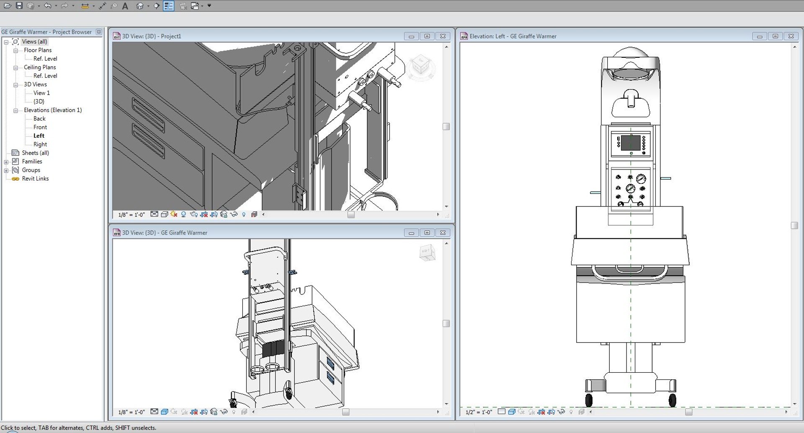This screenshot has width=804, height=433.
Task: Toggle Crop View icon in Project1 3D view bar
Action: click(x=204, y=214)
